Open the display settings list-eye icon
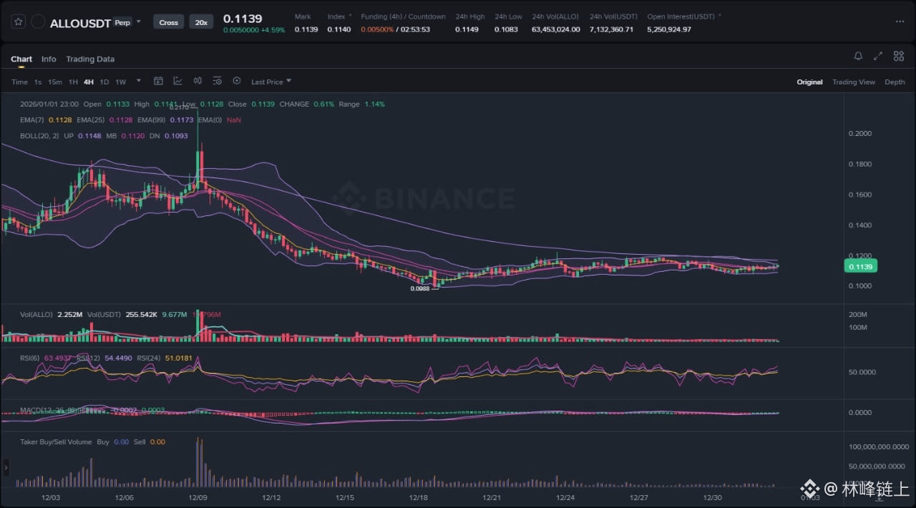This screenshot has width=916, height=508. tap(217, 82)
